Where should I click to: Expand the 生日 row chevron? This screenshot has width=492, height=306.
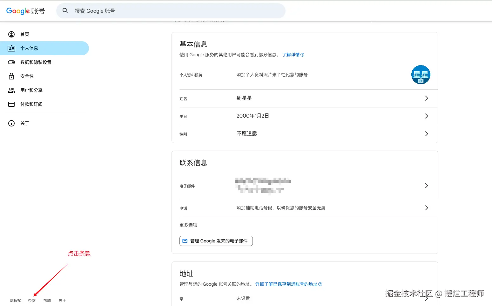pos(427,116)
